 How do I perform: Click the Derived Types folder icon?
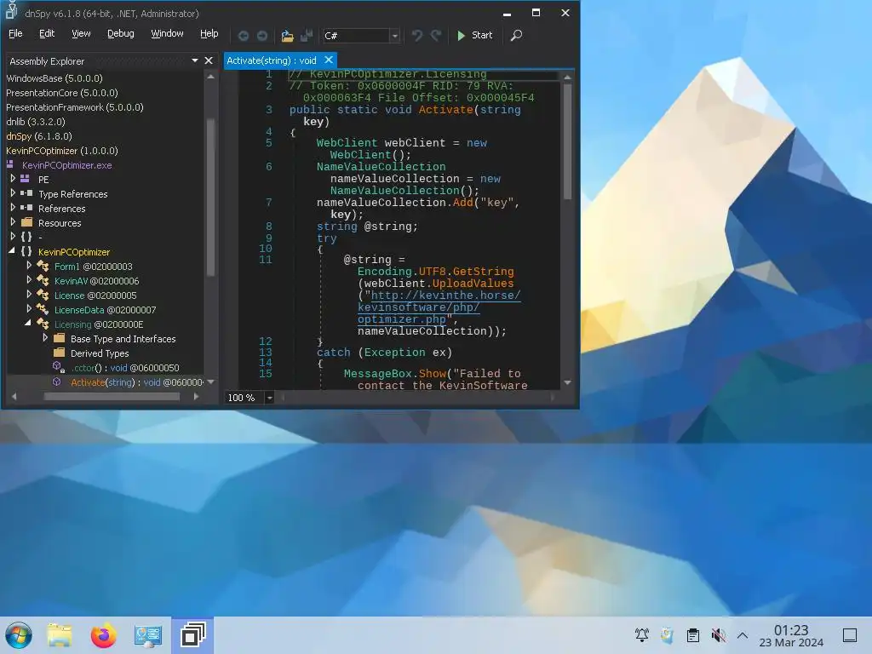click(x=59, y=353)
